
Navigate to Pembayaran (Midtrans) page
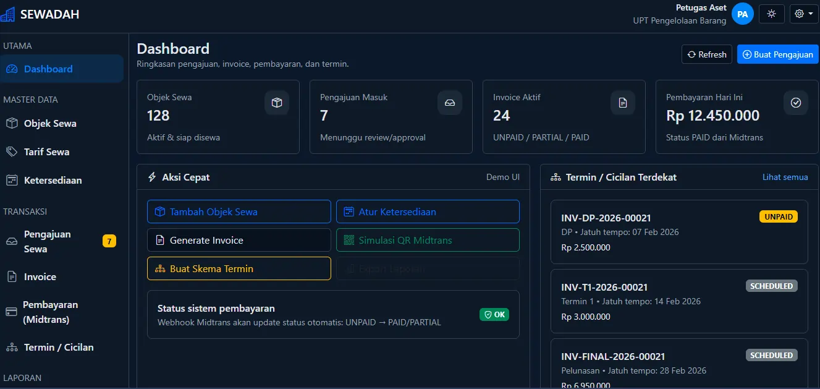point(50,312)
